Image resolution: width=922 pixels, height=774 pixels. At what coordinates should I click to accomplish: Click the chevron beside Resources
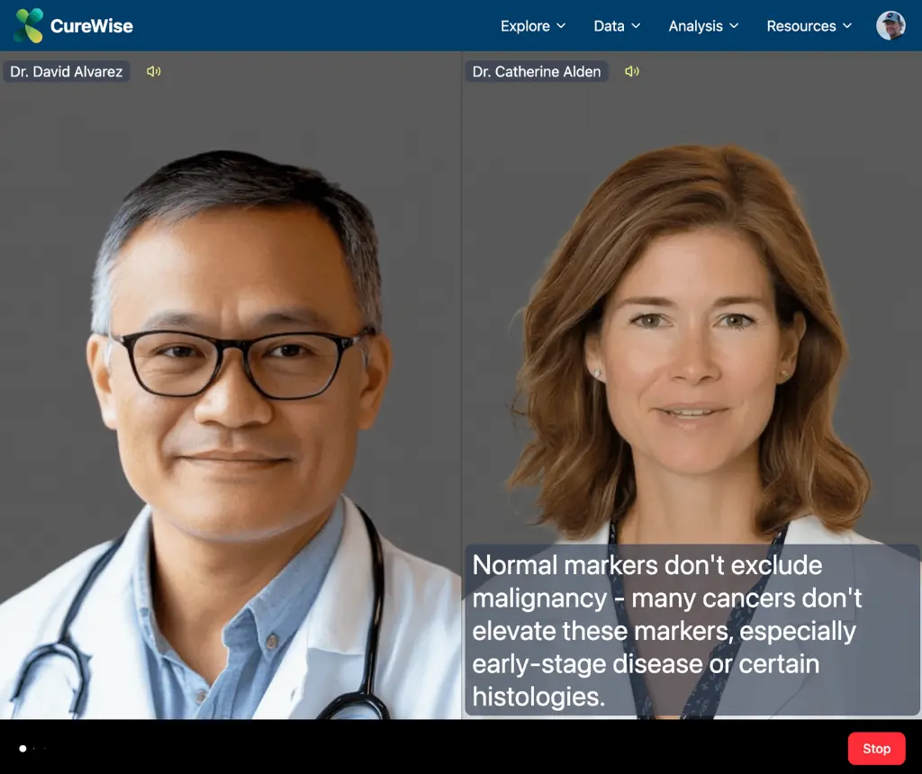(x=847, y=26)
